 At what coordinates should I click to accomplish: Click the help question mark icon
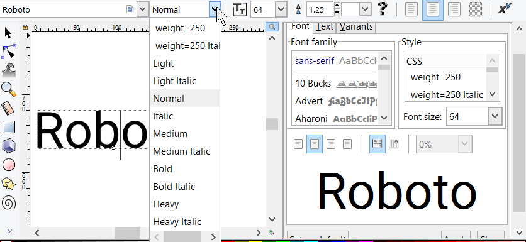(383, 9)
